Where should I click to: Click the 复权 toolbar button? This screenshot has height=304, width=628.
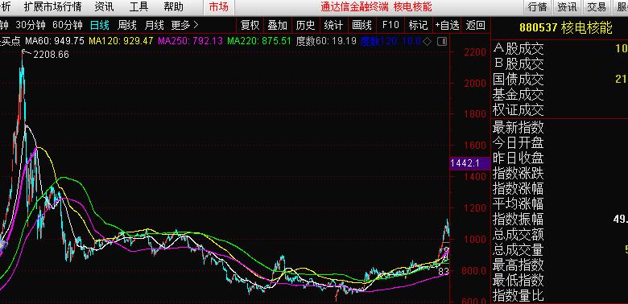point(250,26)
